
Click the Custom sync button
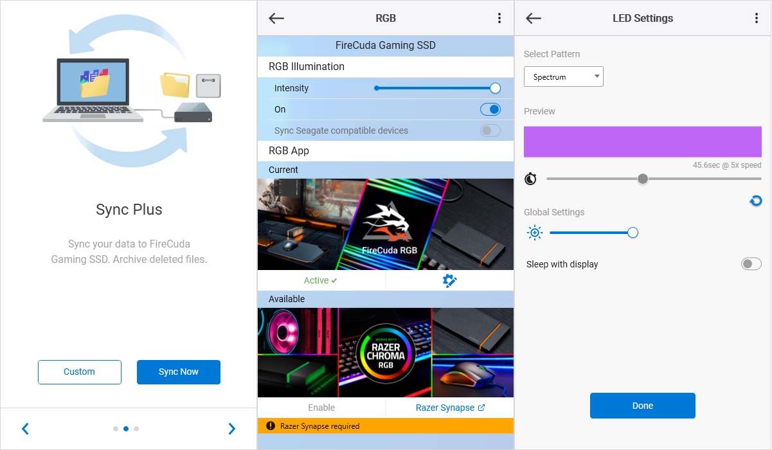80,372
